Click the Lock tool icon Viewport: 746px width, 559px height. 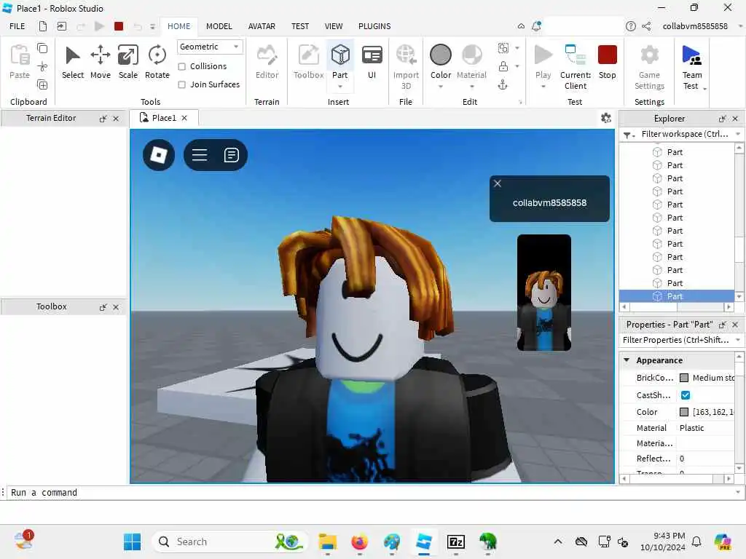503,66
